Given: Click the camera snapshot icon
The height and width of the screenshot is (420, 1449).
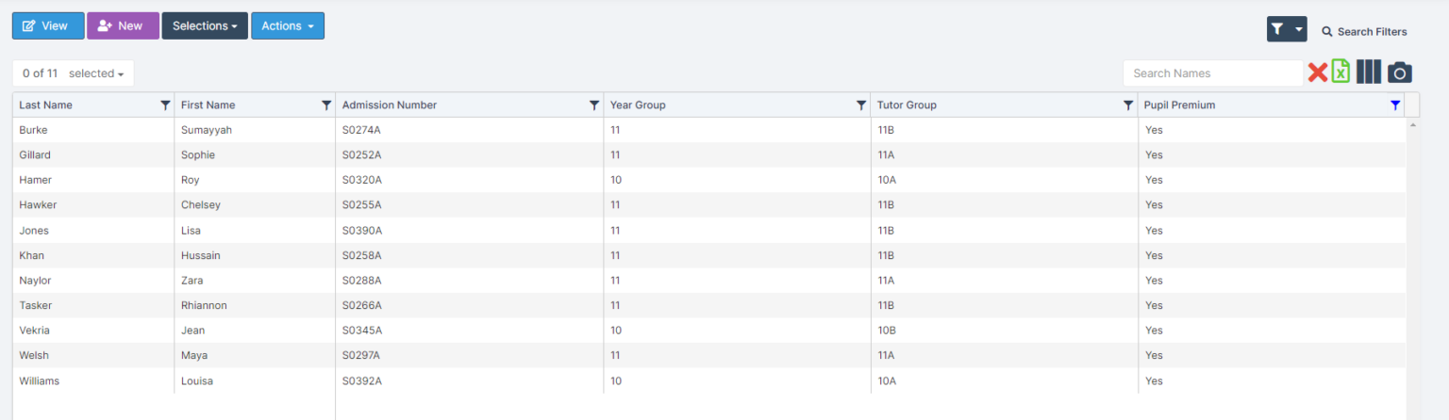Looking at the screenshot, I should (1399, 73).
